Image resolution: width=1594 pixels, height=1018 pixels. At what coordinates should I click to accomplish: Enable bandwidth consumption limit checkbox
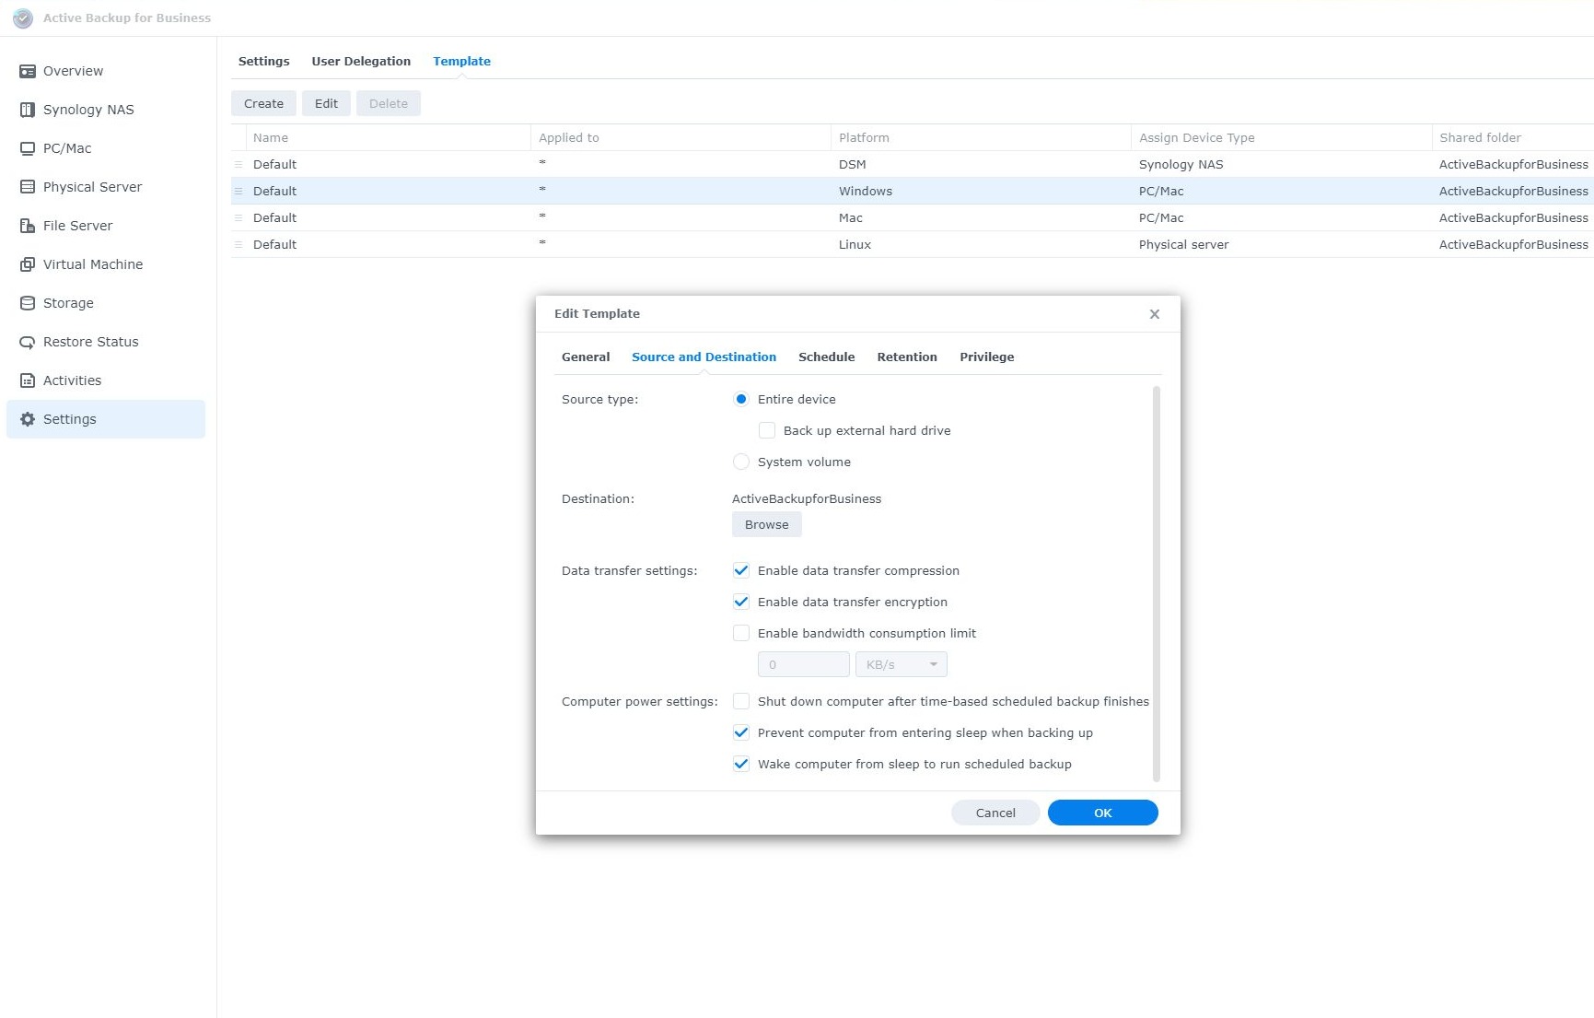(x=740, y=633)
